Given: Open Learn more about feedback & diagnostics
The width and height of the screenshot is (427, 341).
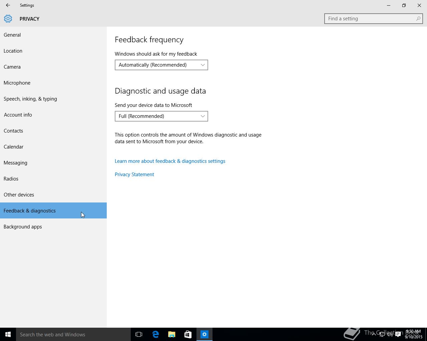Looking at the screenshot, I should (170, 161).
